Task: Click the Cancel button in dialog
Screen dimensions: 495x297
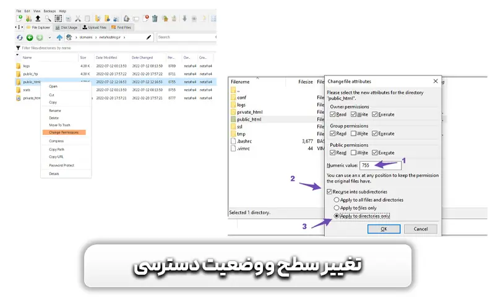Action: pyautogui.click(x=419, y=228)
